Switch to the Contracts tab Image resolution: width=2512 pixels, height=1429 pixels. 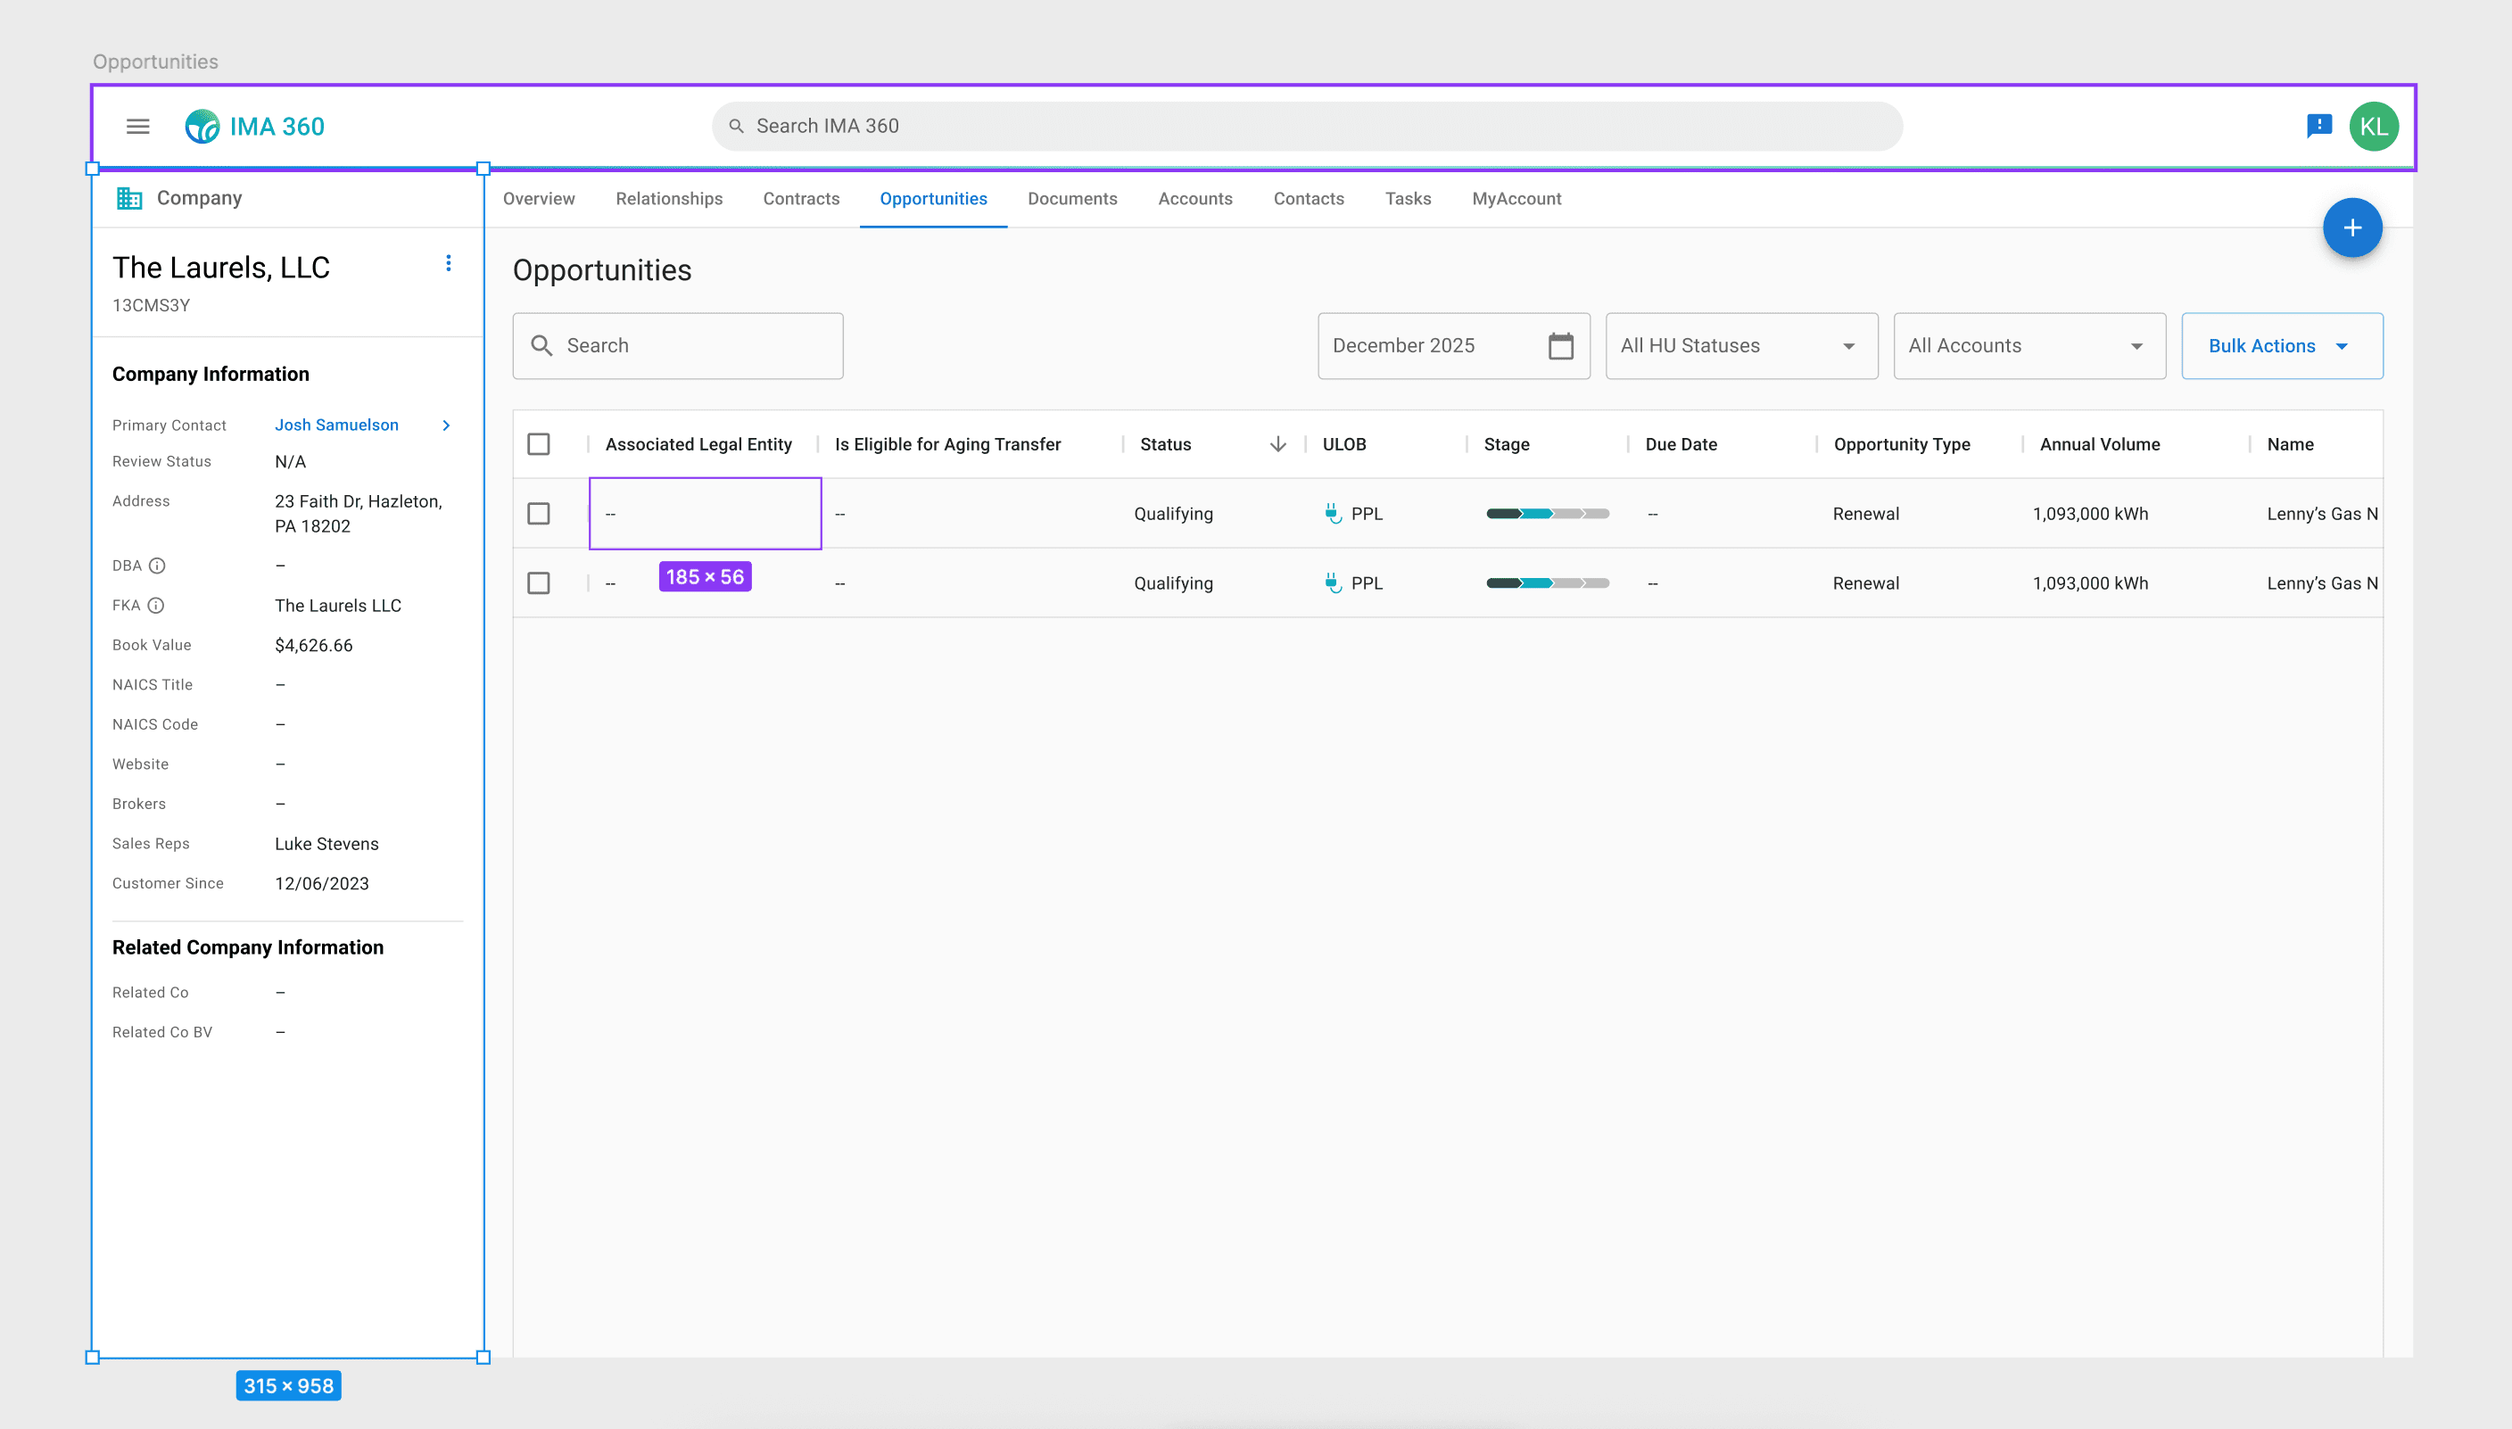(x=801, y=198)
